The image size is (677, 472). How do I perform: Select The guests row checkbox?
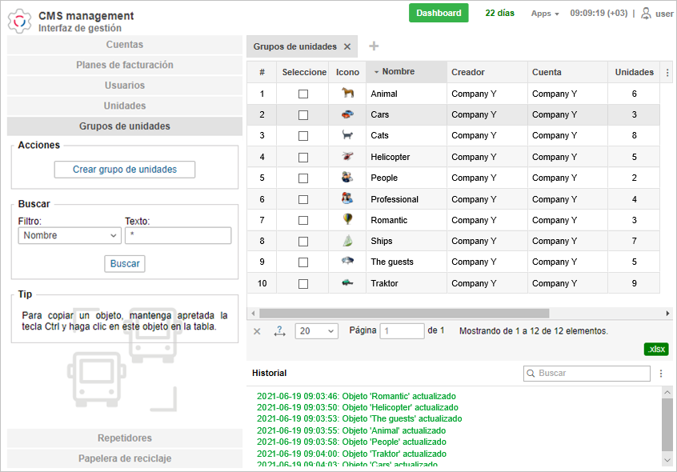[303, 262]
